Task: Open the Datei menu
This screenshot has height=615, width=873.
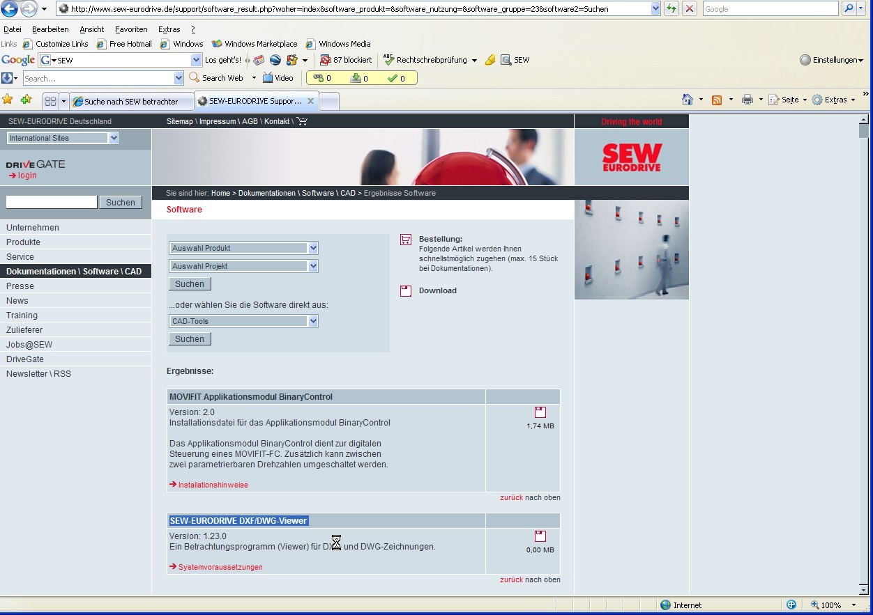Action: [x=13, y=29]
